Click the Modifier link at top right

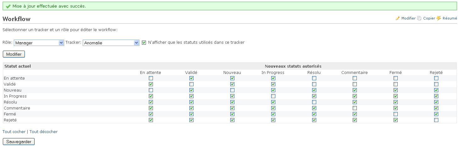408,18
